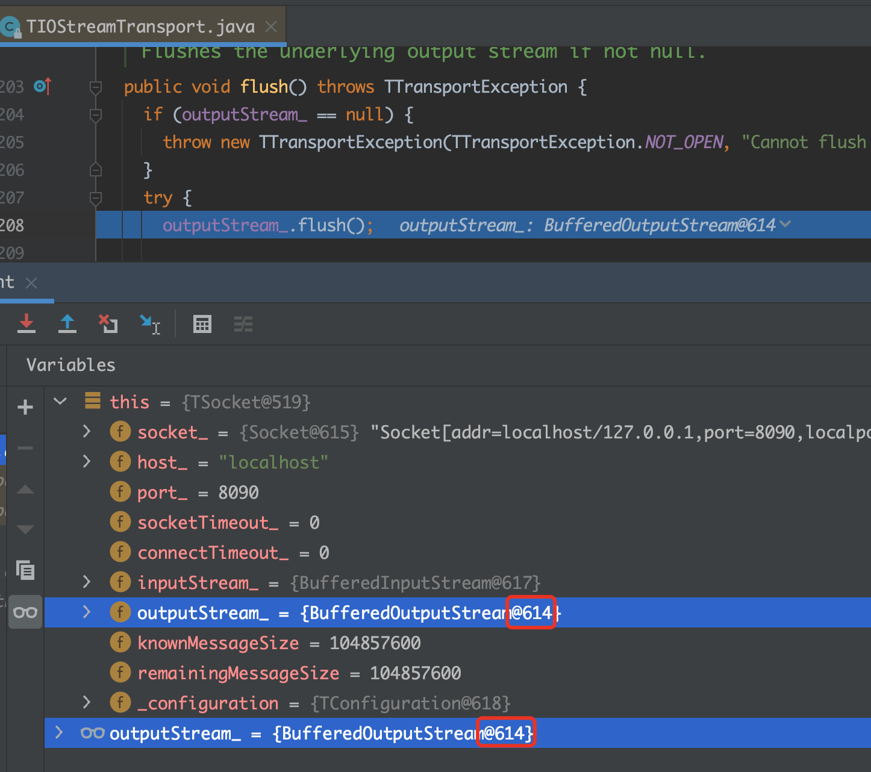The width and height of the screenshot is (871, 772).
Task: Select the knownMessageSize variable row
Action: point(458,643)
